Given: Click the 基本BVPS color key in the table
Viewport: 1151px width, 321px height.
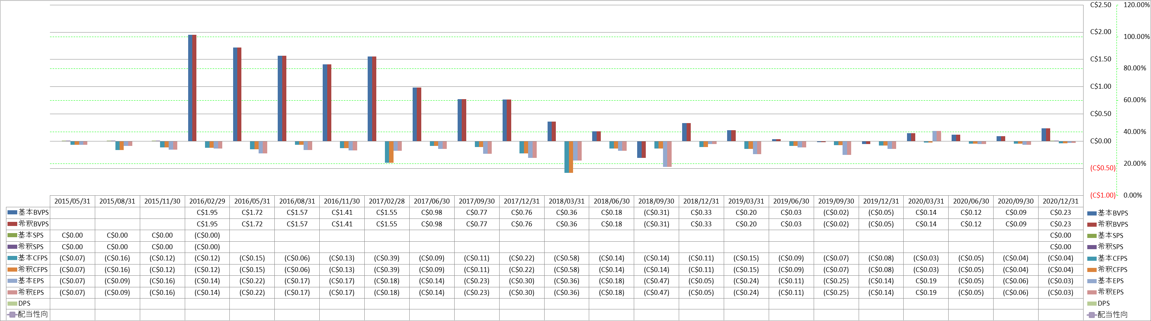Looking at the screenshot, I should (x=12, y=213).
